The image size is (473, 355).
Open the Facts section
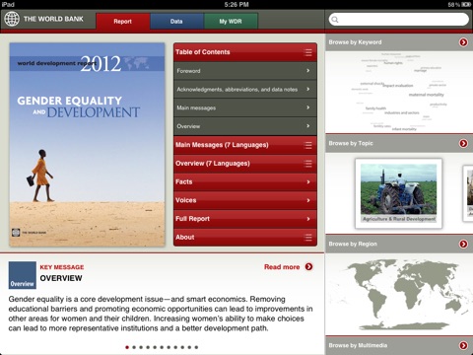click(x=245, y=181)
